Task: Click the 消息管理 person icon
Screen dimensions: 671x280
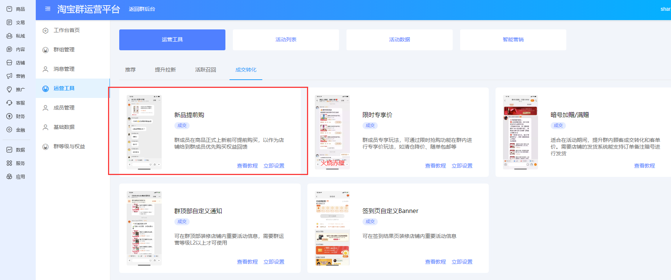Action: point(45,69)
